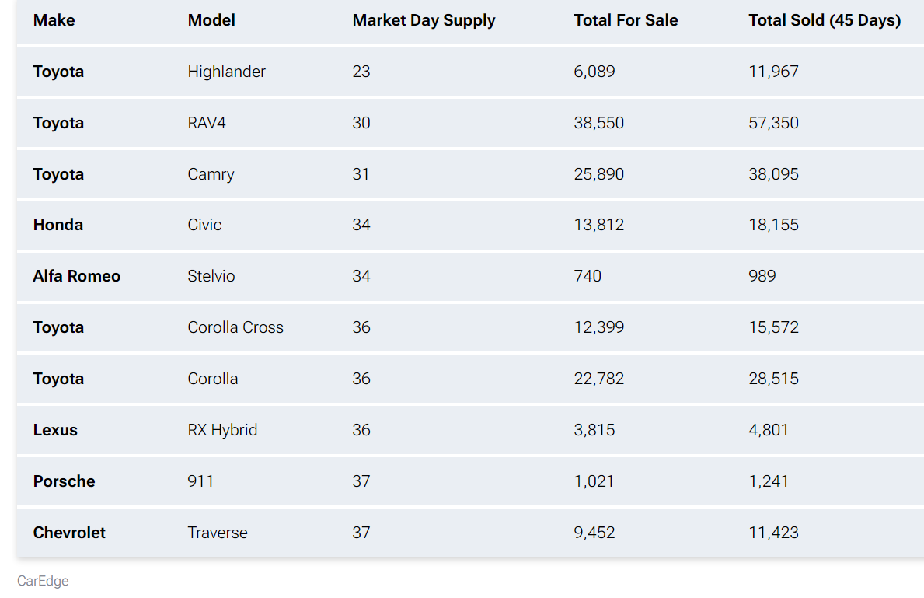
Task: Select the 740 total for sale value
Action: tap(588, 276)
